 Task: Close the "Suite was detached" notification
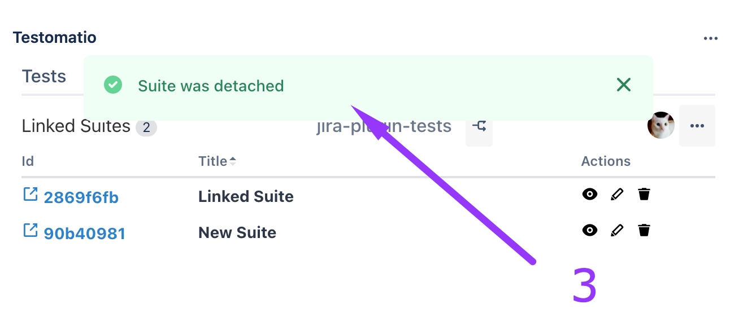pyautogui.click(x=623, y=85)
